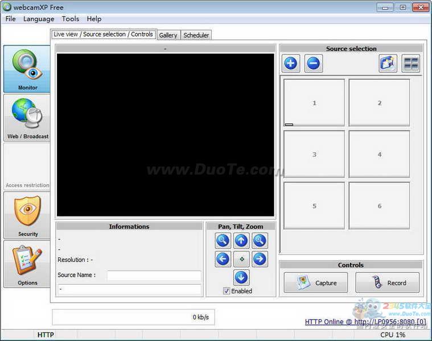Image resolution: width=432 pixels, height=341 pixels.
Task: Select source slot 4
Action: point(380,154)
